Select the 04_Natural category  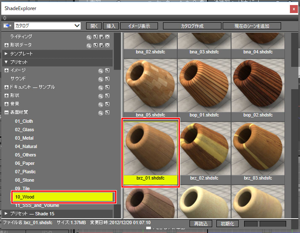(26, 146)
